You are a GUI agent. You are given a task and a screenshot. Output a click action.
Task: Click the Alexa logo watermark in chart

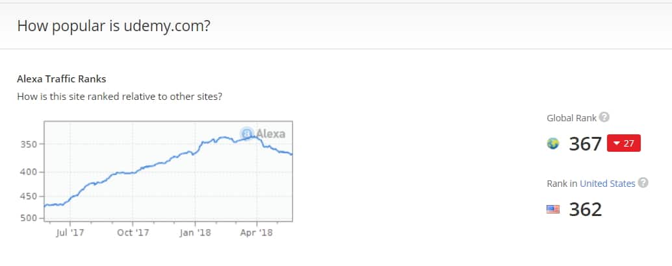263,134
